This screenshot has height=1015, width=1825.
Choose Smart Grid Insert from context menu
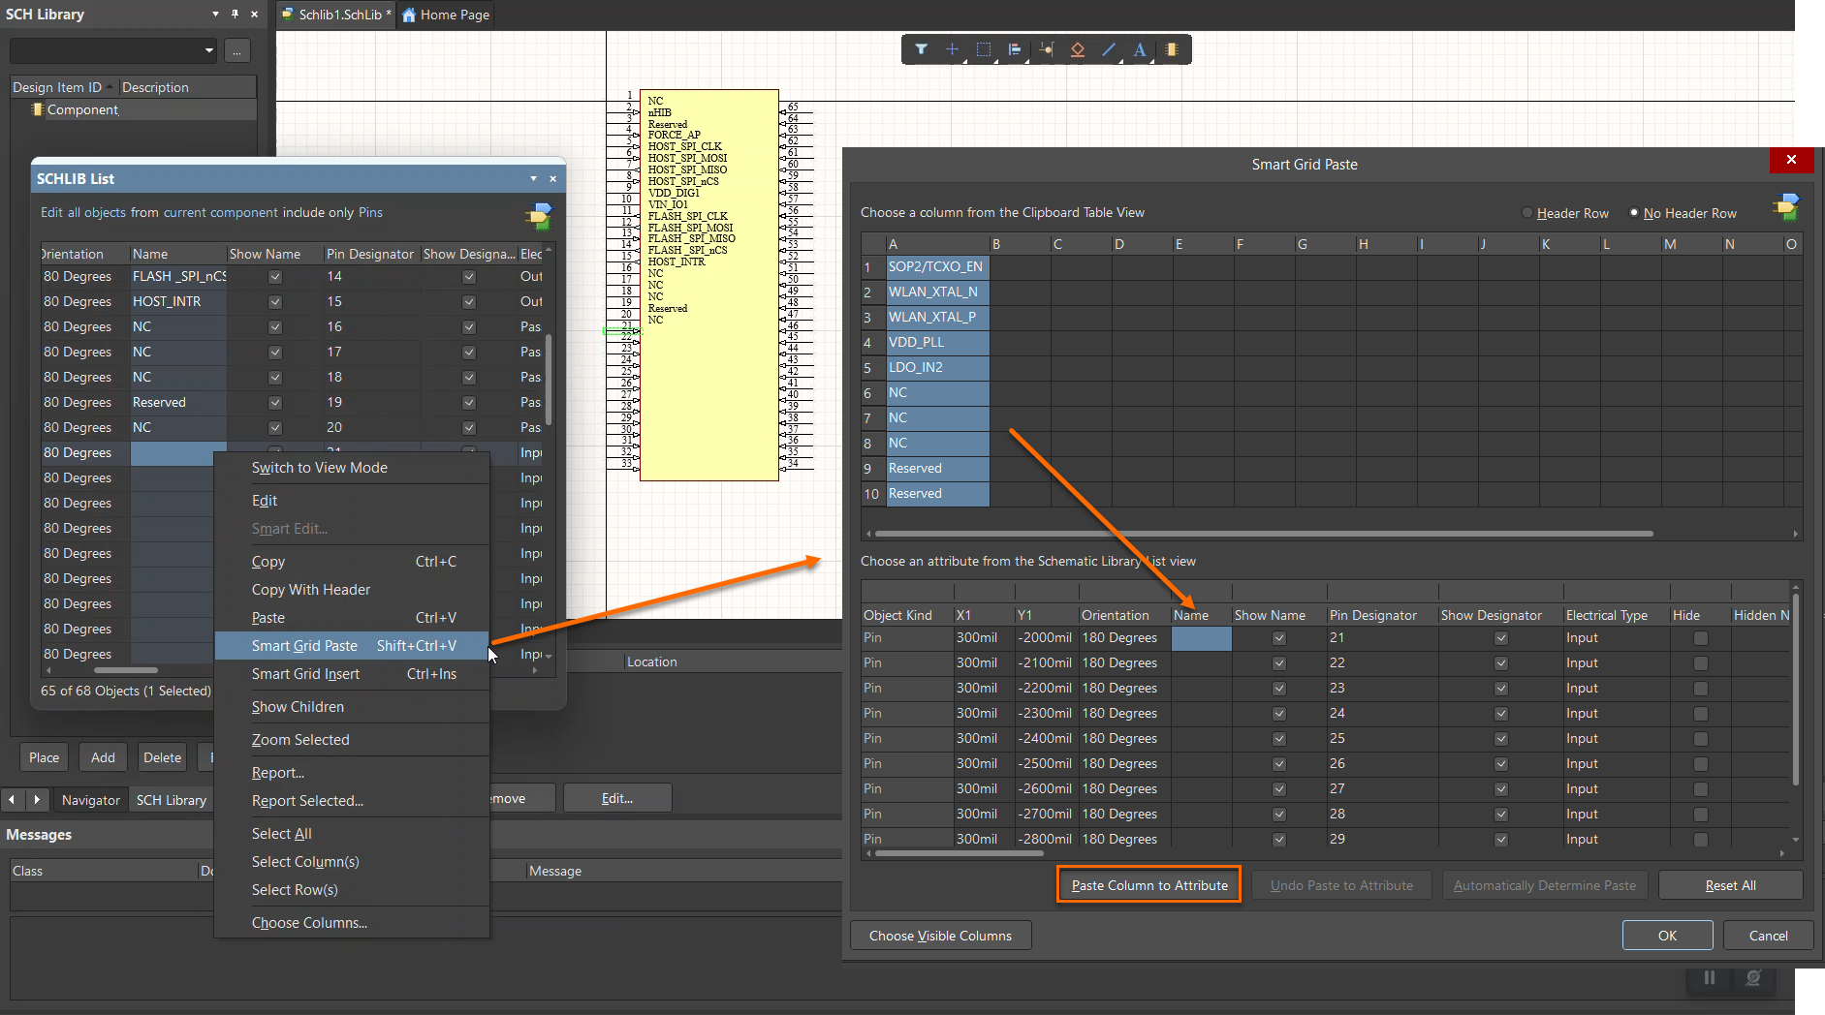(x=305, y=674)
